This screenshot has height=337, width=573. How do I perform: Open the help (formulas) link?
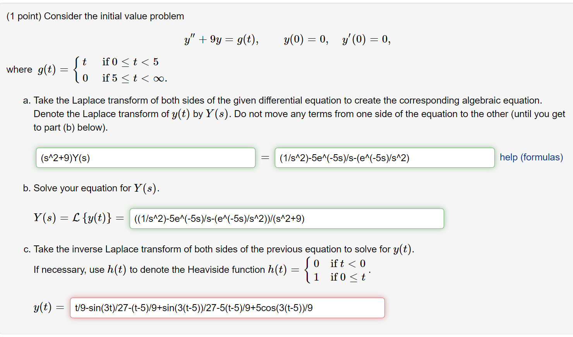(531, 157)
